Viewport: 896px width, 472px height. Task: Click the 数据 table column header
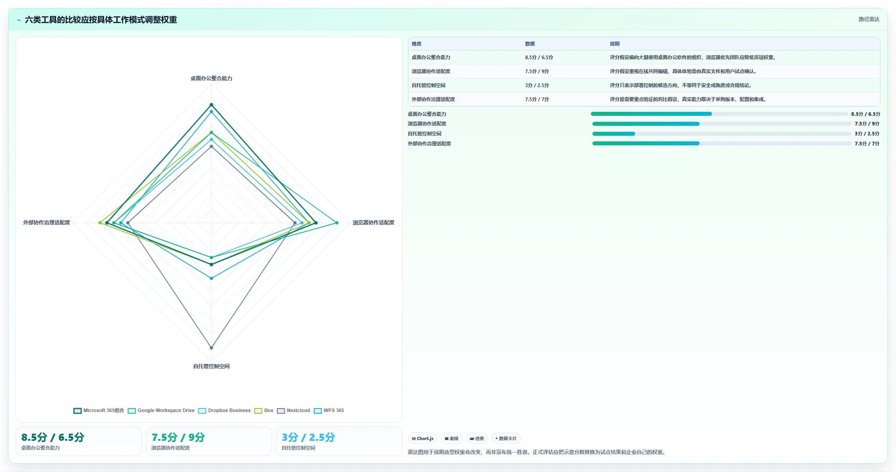(x=530, y=44)
